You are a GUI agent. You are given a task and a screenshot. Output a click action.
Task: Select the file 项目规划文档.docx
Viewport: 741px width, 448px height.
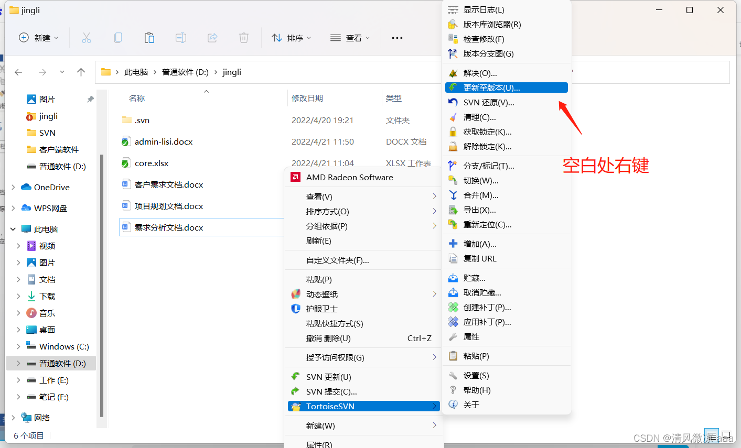169,206
